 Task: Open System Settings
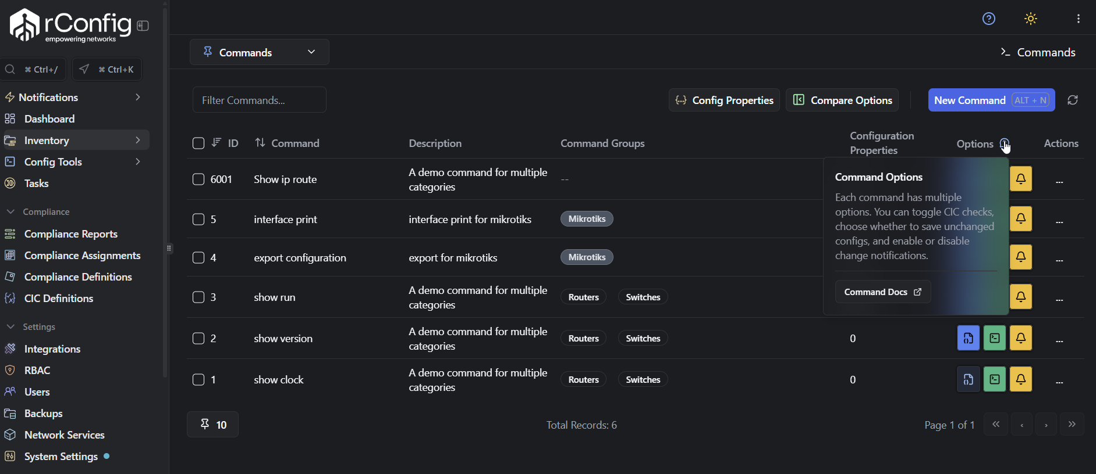click(x=61, y=456)
